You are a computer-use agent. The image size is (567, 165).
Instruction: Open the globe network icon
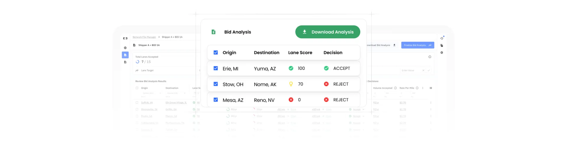125,48
